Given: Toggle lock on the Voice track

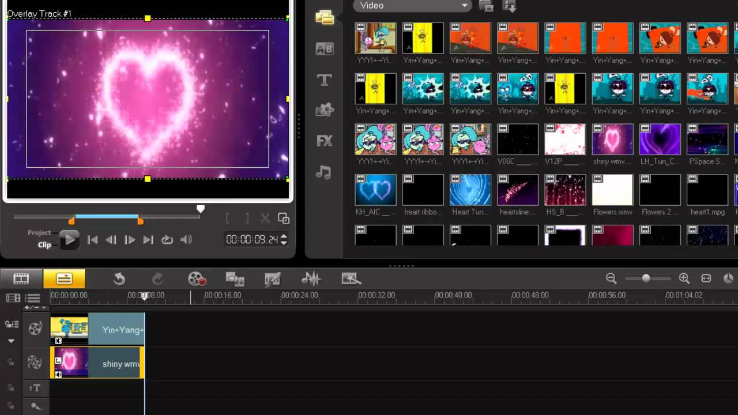Looking at the screenshot, I should [x=10, y=406].
